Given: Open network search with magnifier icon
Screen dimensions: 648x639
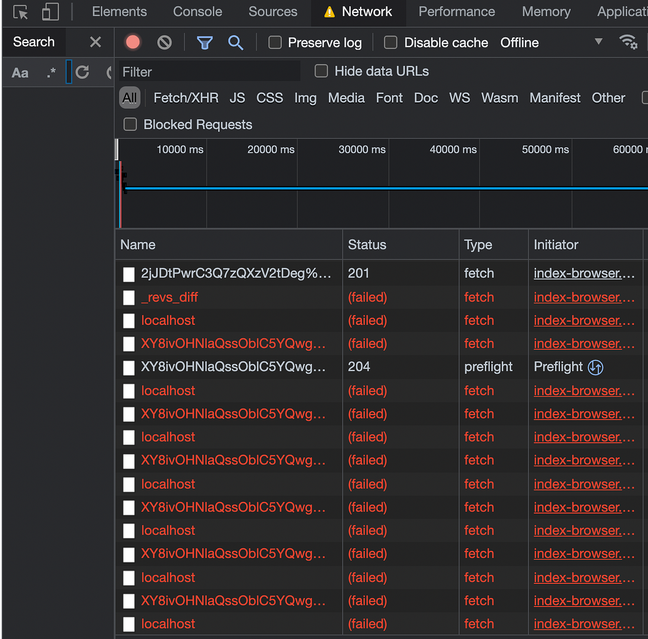Looking at the screenshot, I should [235, 42].
